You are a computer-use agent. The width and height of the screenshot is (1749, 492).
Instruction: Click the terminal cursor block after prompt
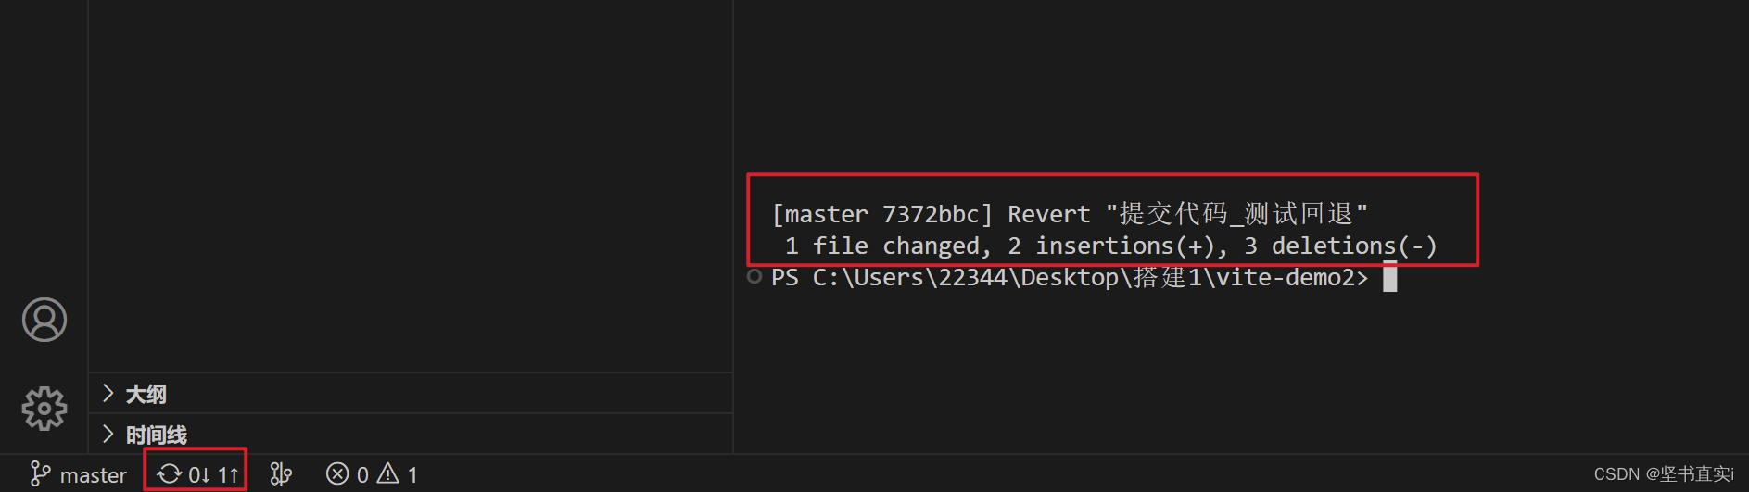coord(1389,277)
